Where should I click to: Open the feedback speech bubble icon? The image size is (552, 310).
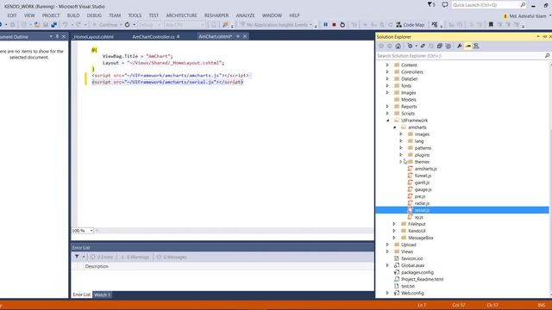pos(445,4)
